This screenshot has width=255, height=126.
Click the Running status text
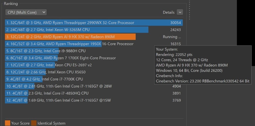172,37
